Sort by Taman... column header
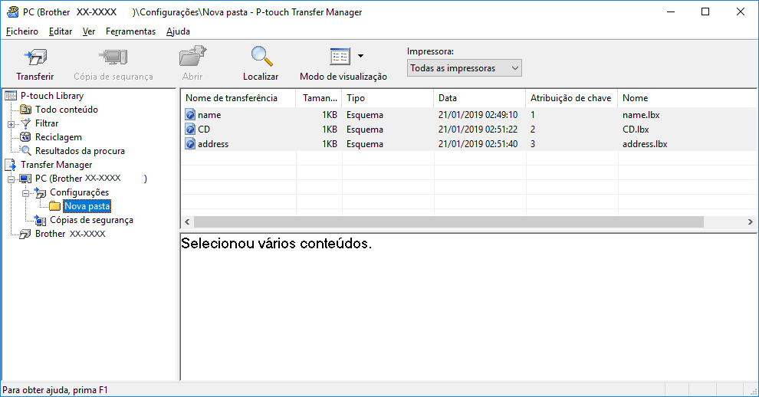Viewport: 759px width, 397px height. (319, 98)
